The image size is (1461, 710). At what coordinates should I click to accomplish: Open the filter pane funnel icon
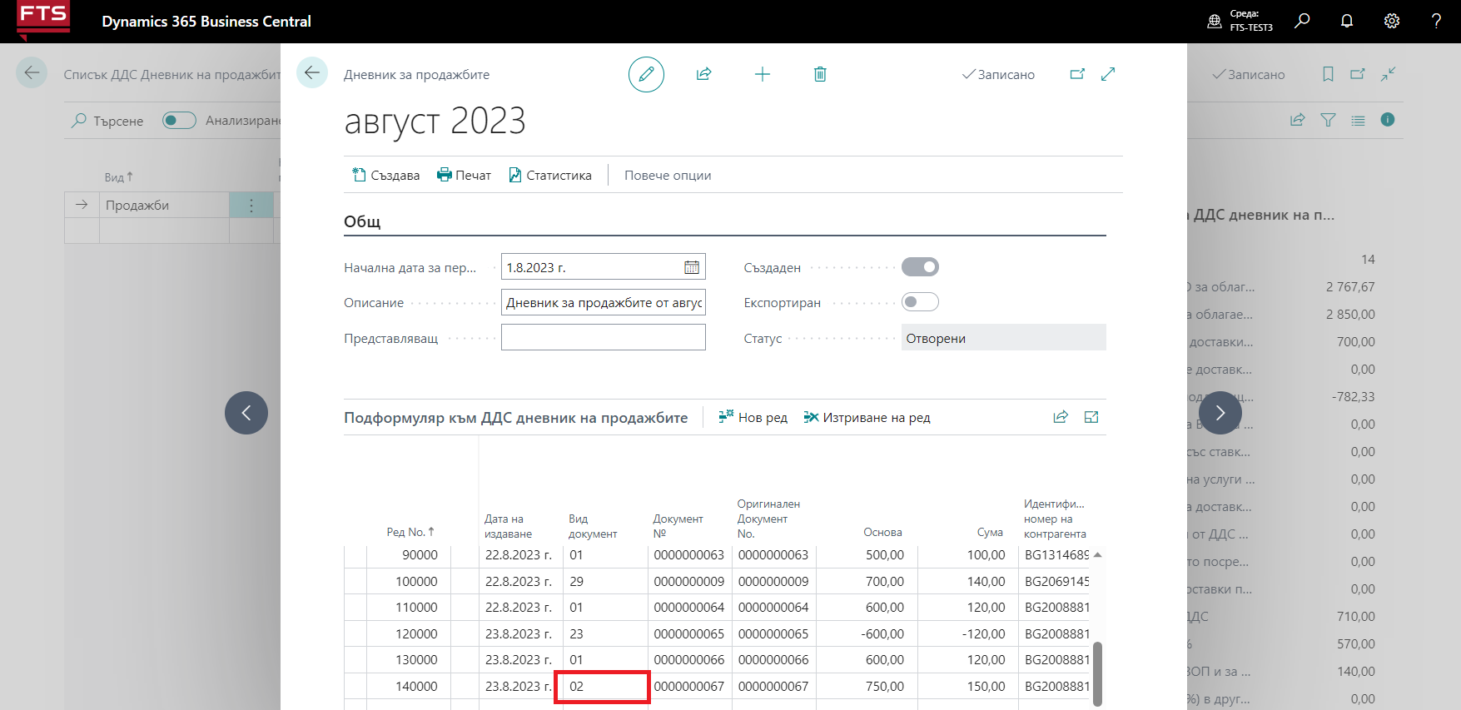(x=1328, y=120)
